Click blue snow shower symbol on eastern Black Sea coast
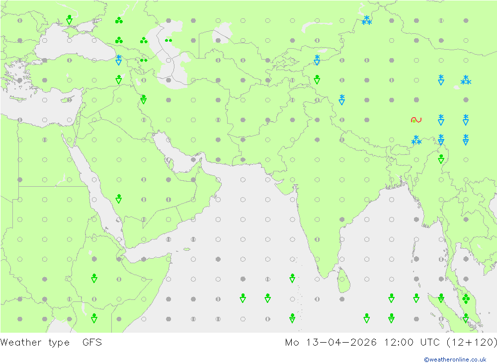Viewport: 497px width, 364px height. coord(119,60)
